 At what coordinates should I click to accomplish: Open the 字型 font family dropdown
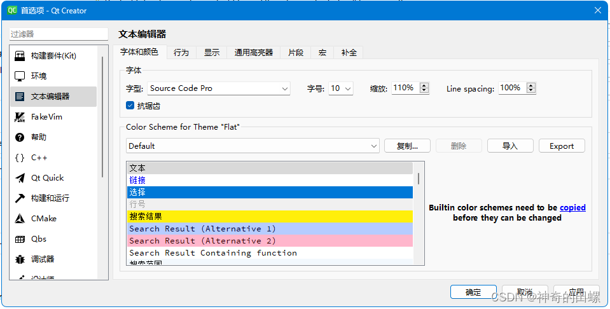[x=219, y=88]
